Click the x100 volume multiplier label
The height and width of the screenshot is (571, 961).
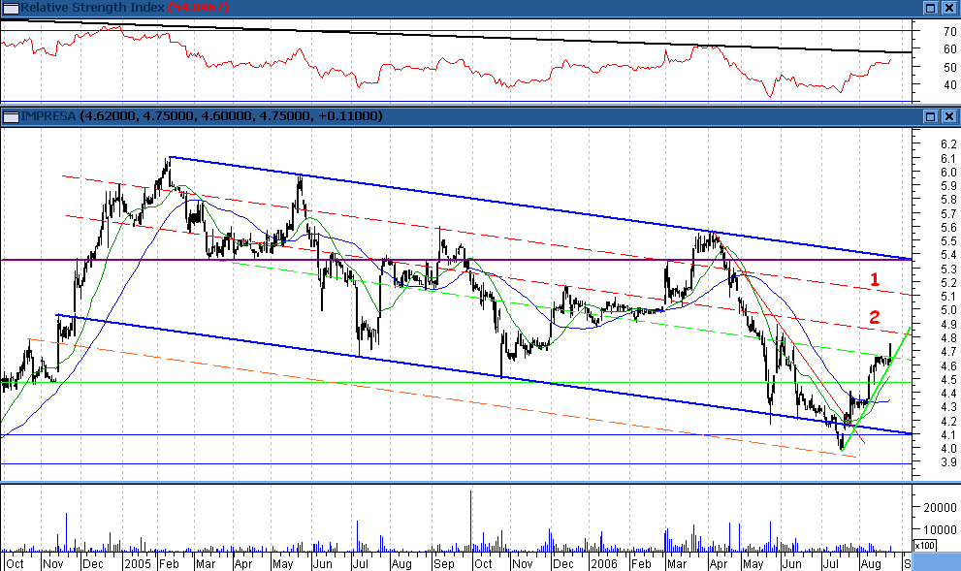924,545
